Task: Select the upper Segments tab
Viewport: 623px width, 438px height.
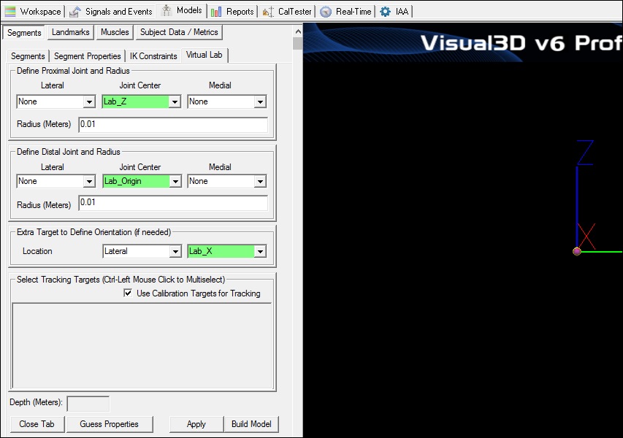Action: 24,33
